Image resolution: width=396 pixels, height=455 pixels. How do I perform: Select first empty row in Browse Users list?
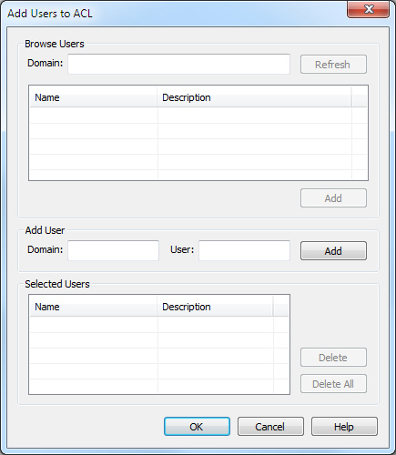198,116
